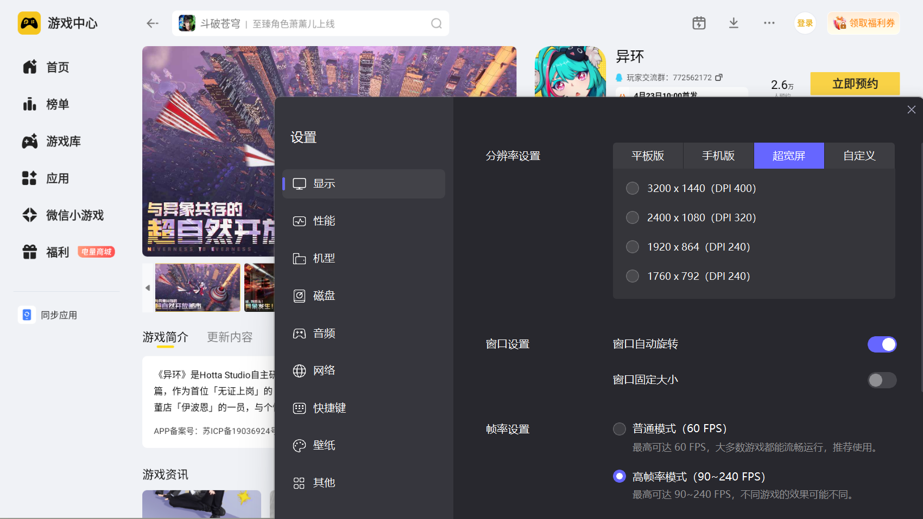This screenshot has width=923, height=519.
Task: Open the three-dot more menu
Action: point(769,23)
